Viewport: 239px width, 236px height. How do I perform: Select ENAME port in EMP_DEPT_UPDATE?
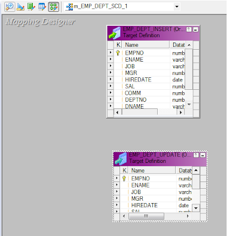[140, 185]
